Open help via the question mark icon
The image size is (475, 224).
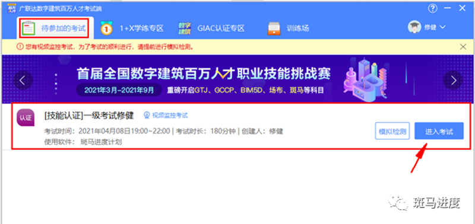(x=433, y=8)
